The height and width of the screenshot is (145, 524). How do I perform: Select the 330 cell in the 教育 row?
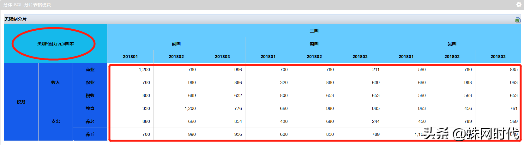pos(130,108)
